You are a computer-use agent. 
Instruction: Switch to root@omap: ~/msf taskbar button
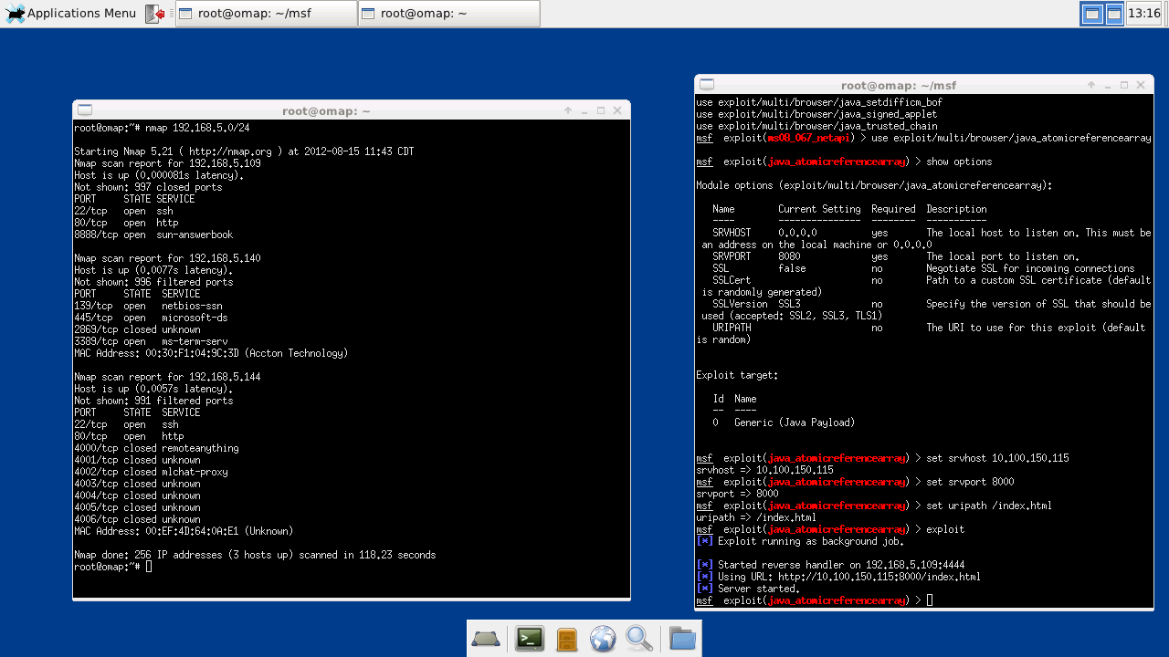266,14
